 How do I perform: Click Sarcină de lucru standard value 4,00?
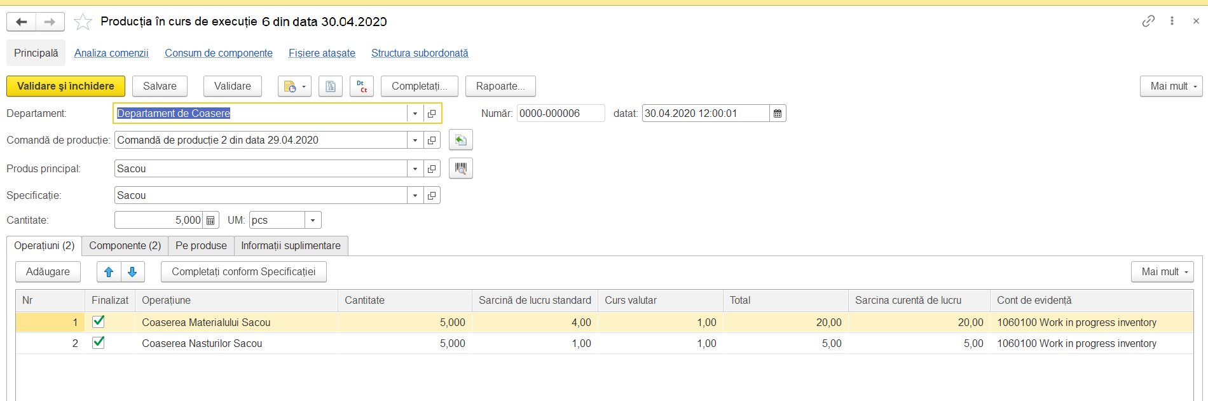535,323
